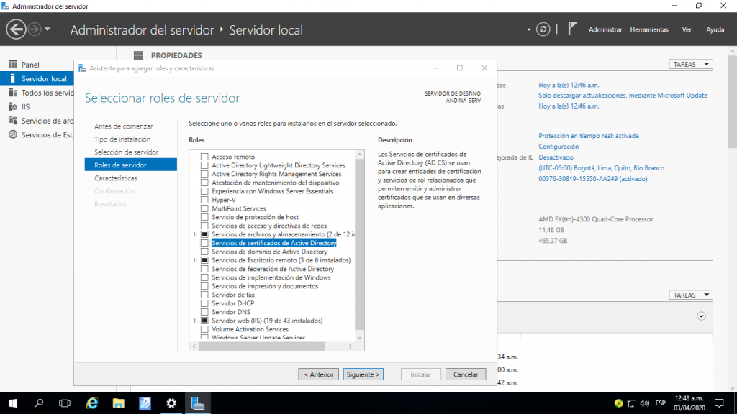The image size is (737, 414).
Task: Check the Acceso remoto role
Action: click(204, 157)
